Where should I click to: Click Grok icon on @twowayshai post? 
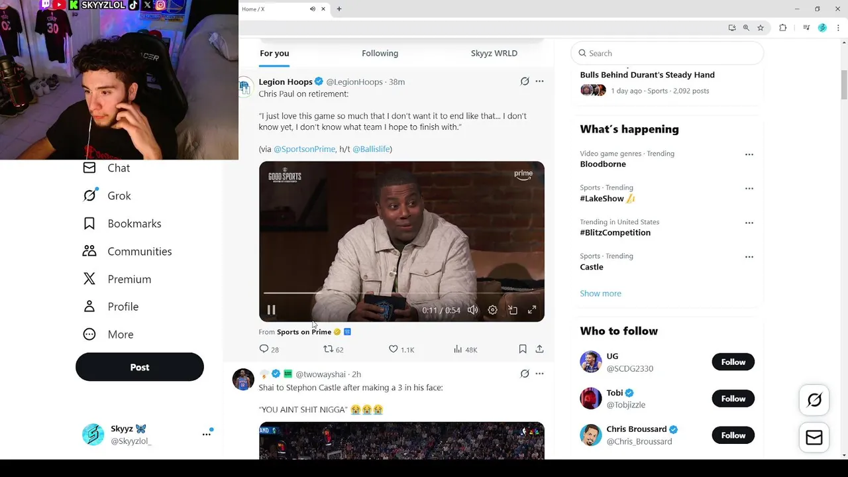tap(525, 374)
